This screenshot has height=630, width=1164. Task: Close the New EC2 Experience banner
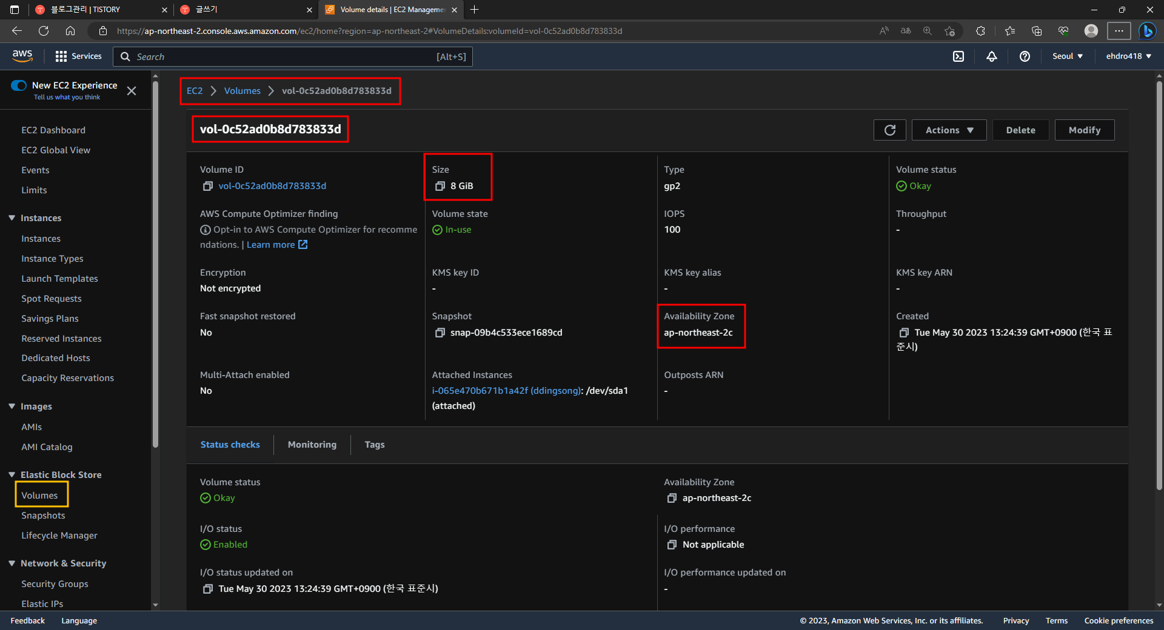[132, 91]
